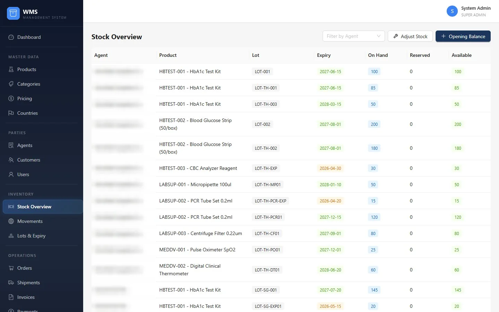Click On Hand value 145
This screenshot has height=312, width=499.
point(374,290)
